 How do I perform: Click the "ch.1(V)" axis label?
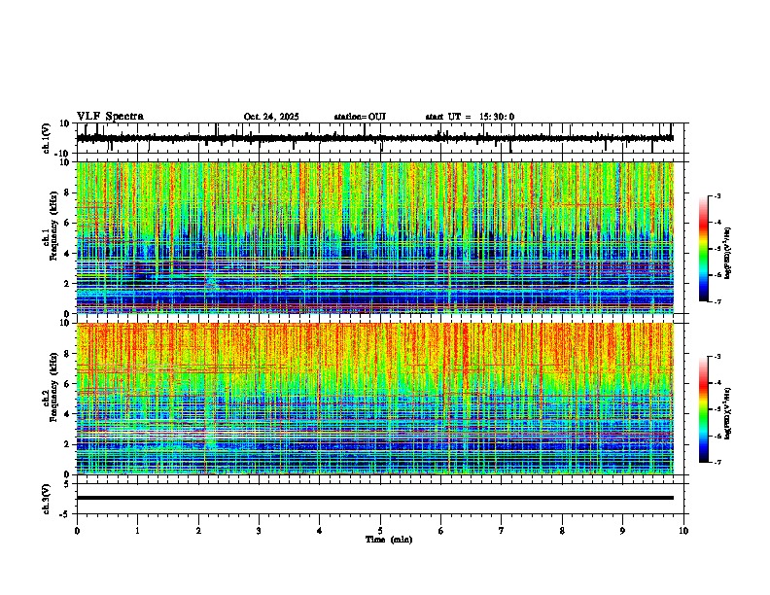tap(47, 138)
